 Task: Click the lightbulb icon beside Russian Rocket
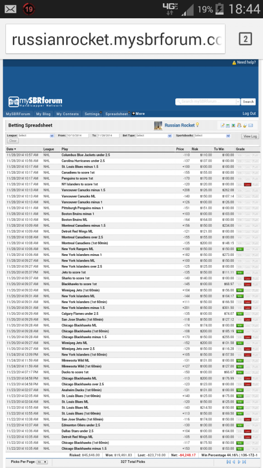tap(197, 125)
